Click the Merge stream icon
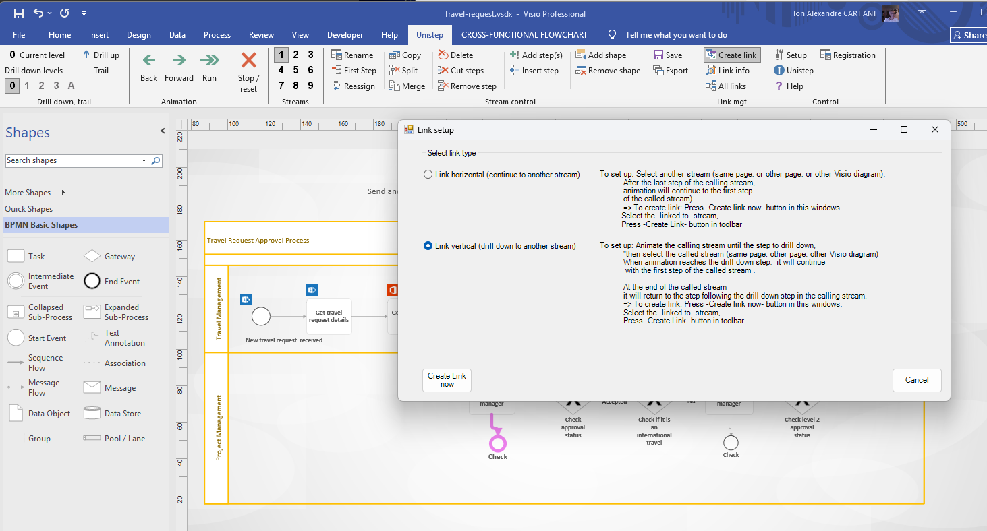The width and height of the screenshot is (987, 531). click(395, 86)
